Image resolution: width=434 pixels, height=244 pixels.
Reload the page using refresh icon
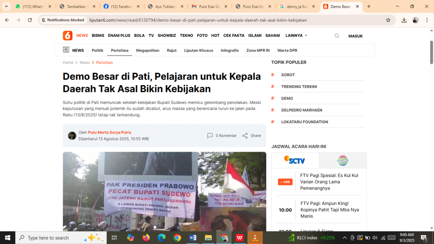pyautogui.click(x=30, y=20)
